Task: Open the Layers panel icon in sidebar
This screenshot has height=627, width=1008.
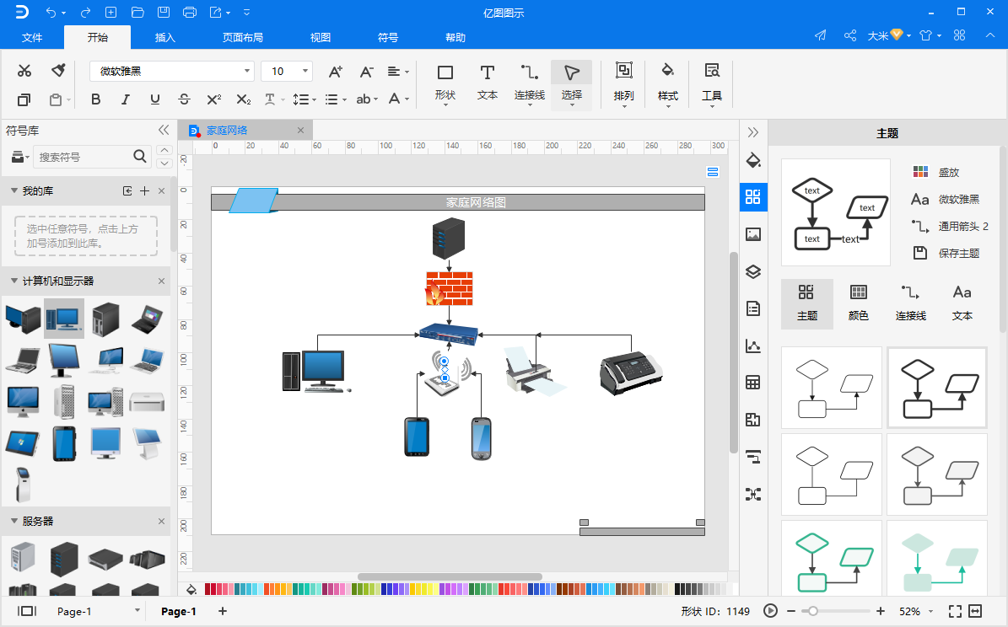Action: 753,271
